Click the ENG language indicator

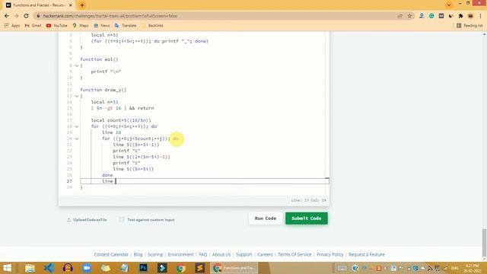tap(455, 268)
